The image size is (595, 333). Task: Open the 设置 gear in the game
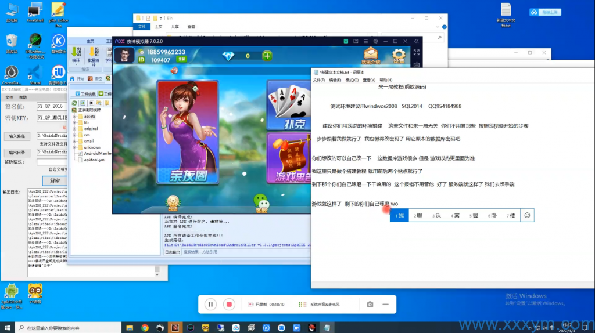(399, 56)
